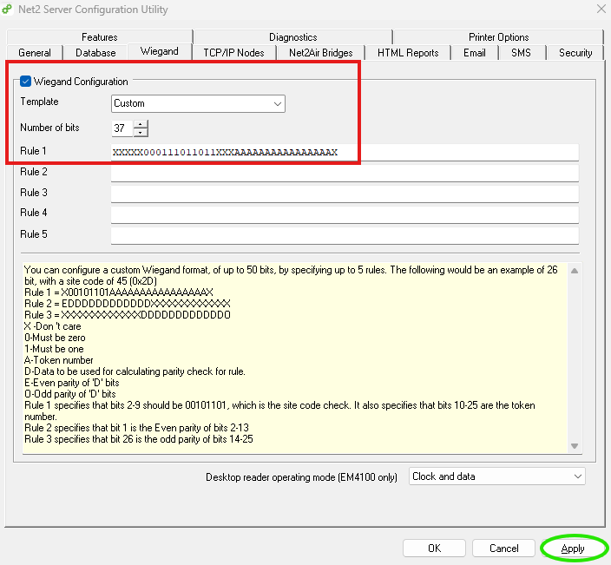
Task: Toggle the Wiegand Configuration checkbox
Action: (x=25, y=81)
